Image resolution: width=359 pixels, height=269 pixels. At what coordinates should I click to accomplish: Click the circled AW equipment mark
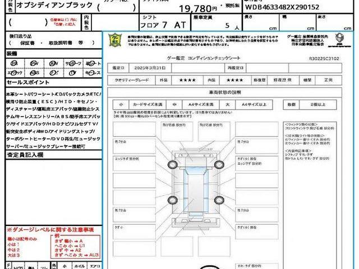(54, 63)
